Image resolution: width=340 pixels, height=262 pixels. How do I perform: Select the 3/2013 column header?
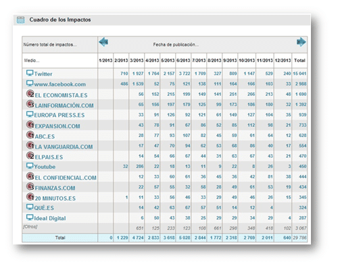pyautogui.click(x=137, y=60)
